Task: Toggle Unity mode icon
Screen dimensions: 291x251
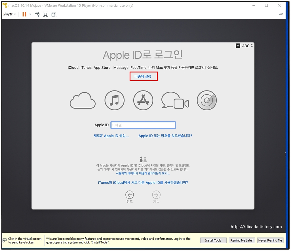Action: coord(54,14)
